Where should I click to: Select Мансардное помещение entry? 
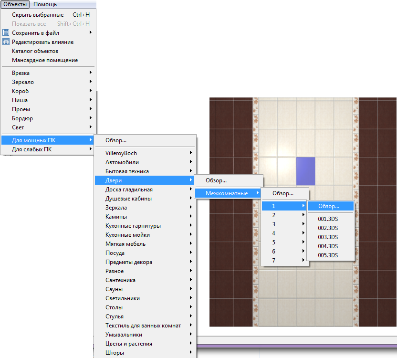coord(48,60)
